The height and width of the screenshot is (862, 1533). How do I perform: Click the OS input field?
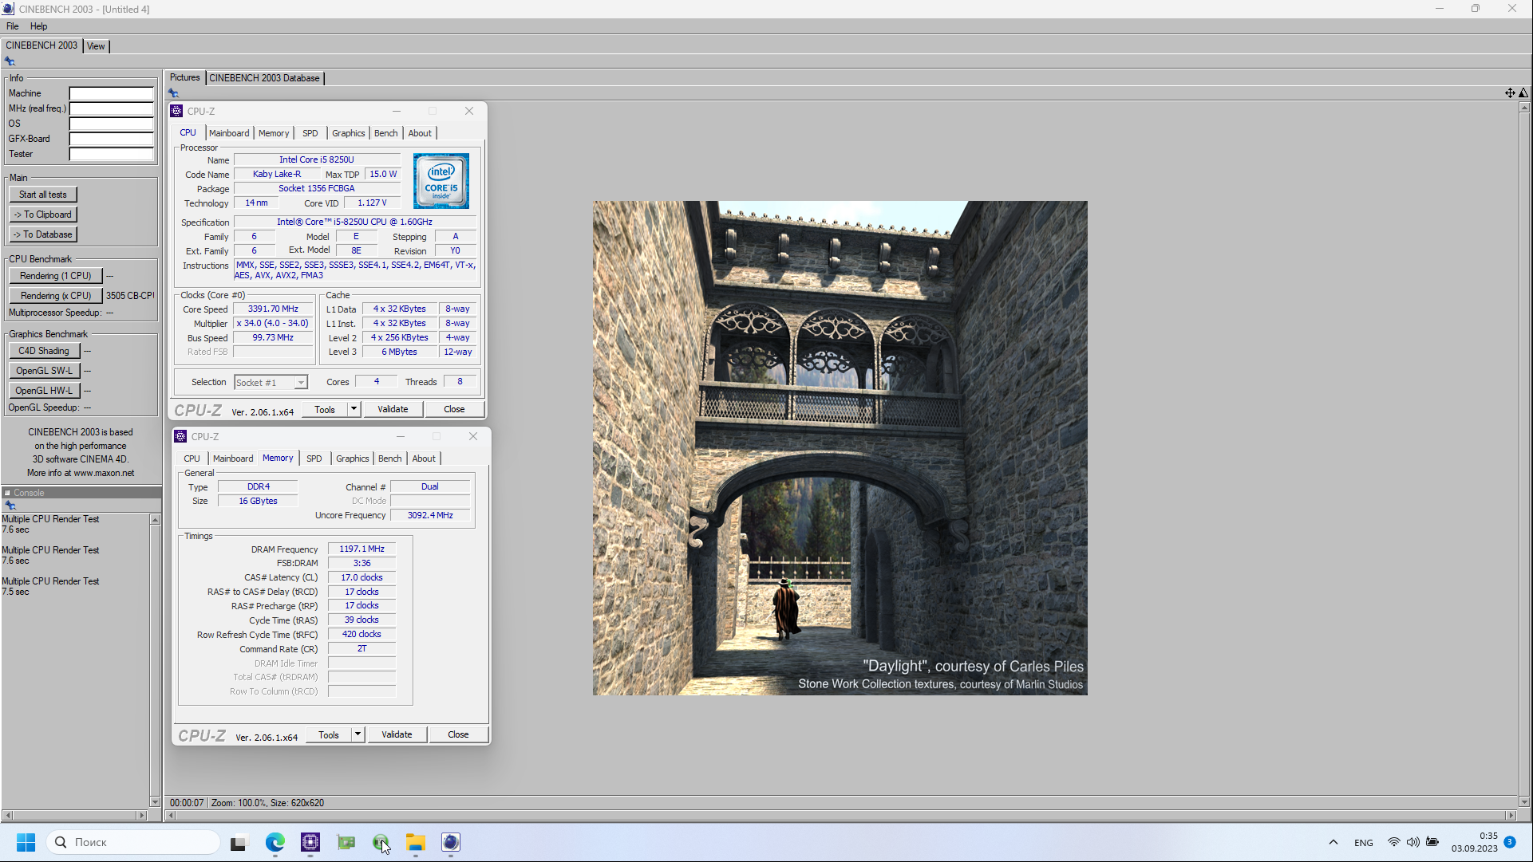click(111, 124)
